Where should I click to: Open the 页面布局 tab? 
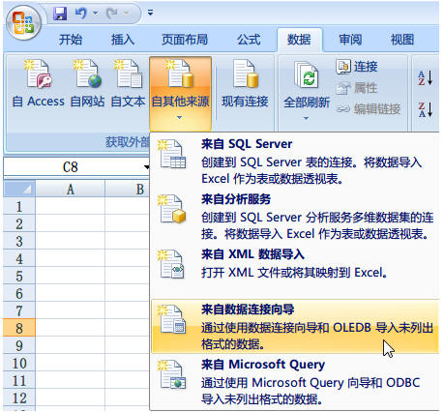click(185, 40)
